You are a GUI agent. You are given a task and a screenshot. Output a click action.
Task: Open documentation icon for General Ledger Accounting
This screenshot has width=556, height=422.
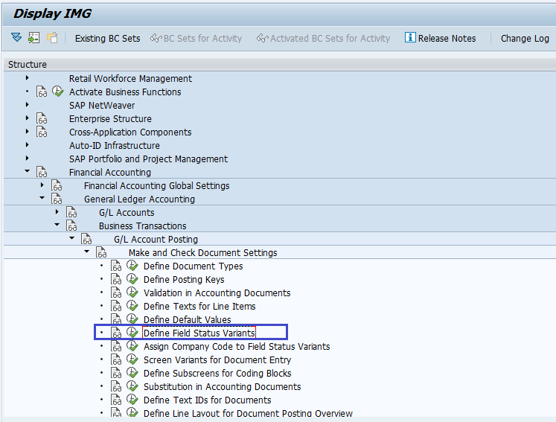pos(57,199)
